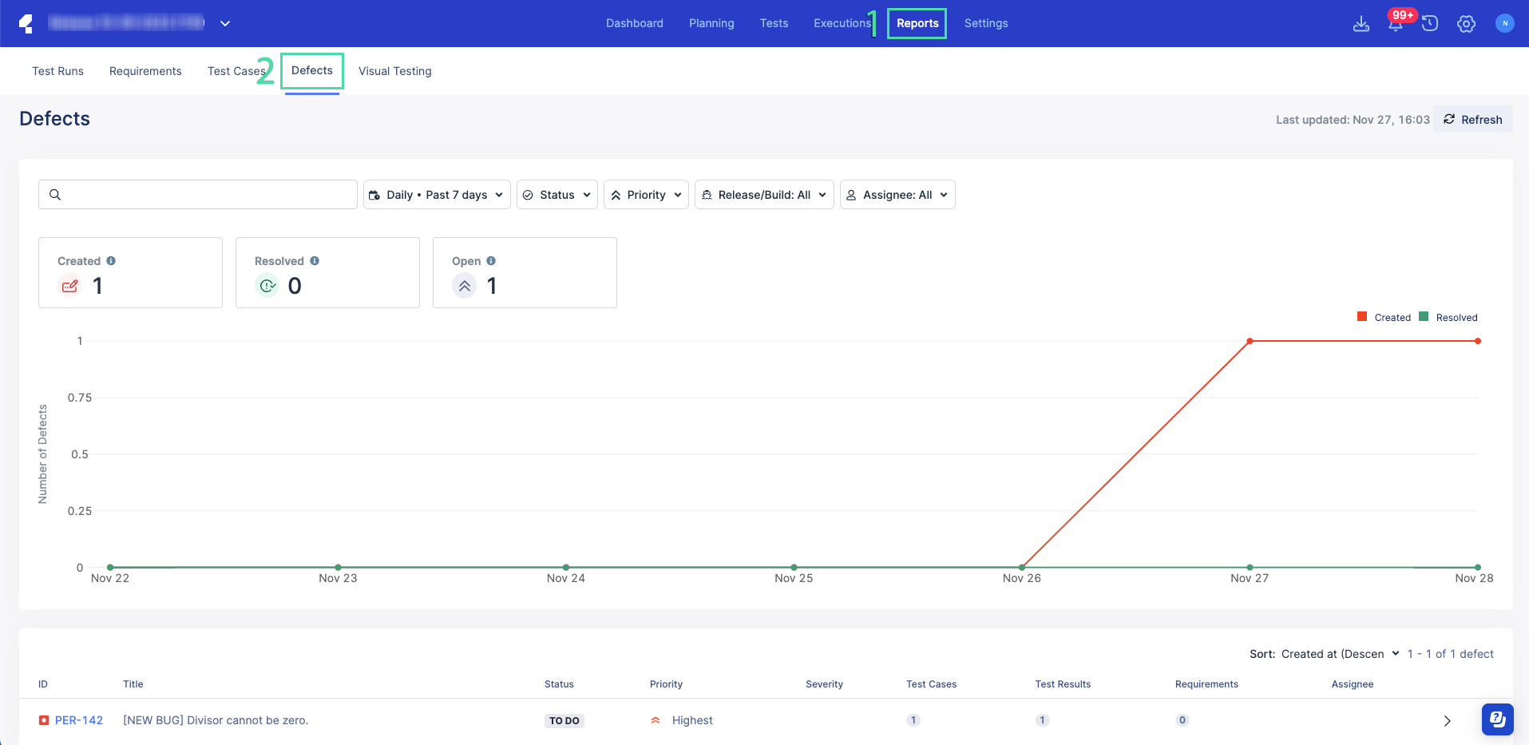Click the Refresh button
Viewport: 1529px width, 745px height.
point(1473,120)
